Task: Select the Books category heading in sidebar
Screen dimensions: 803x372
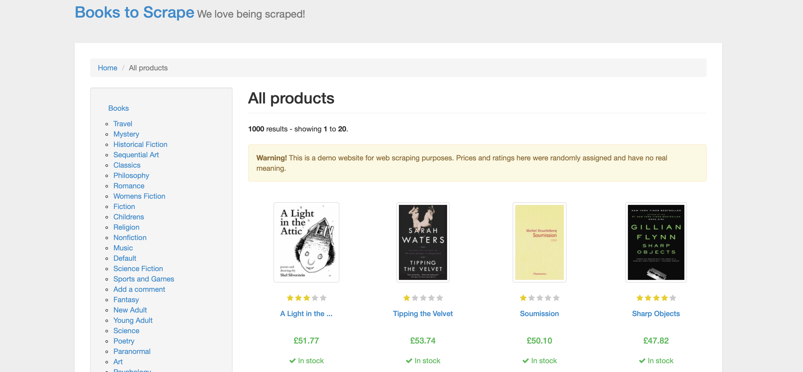Action: click(118, 108)
